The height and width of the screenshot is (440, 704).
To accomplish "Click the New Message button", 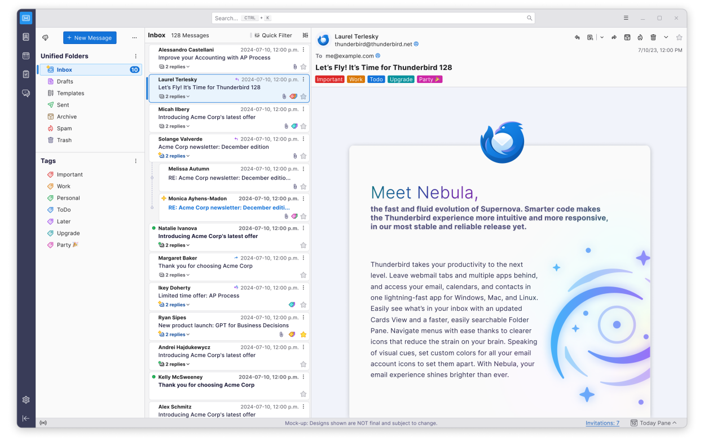I will (90, 38).
